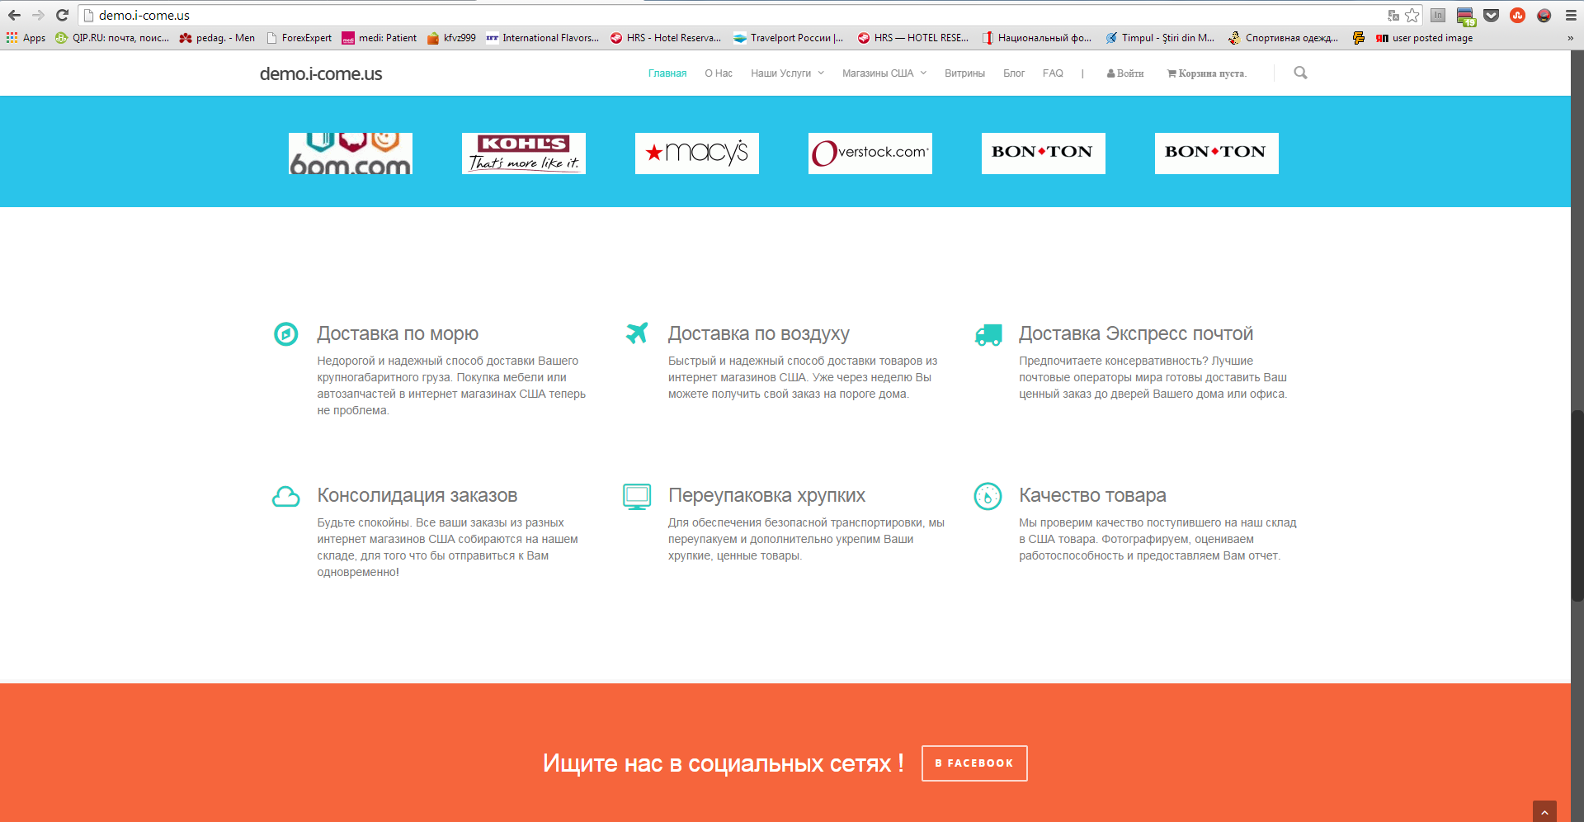Image resolution: width=1584 pixels, height=822 pixels.
Task: Click the airplane icon for air delivery
Action: 637,333
